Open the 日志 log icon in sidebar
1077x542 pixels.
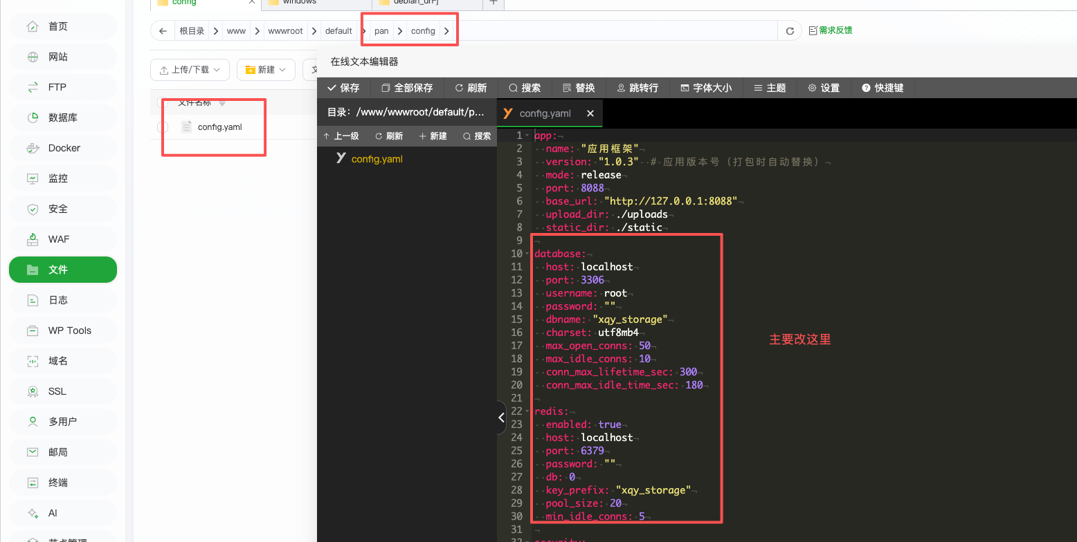tap(33, 300)
